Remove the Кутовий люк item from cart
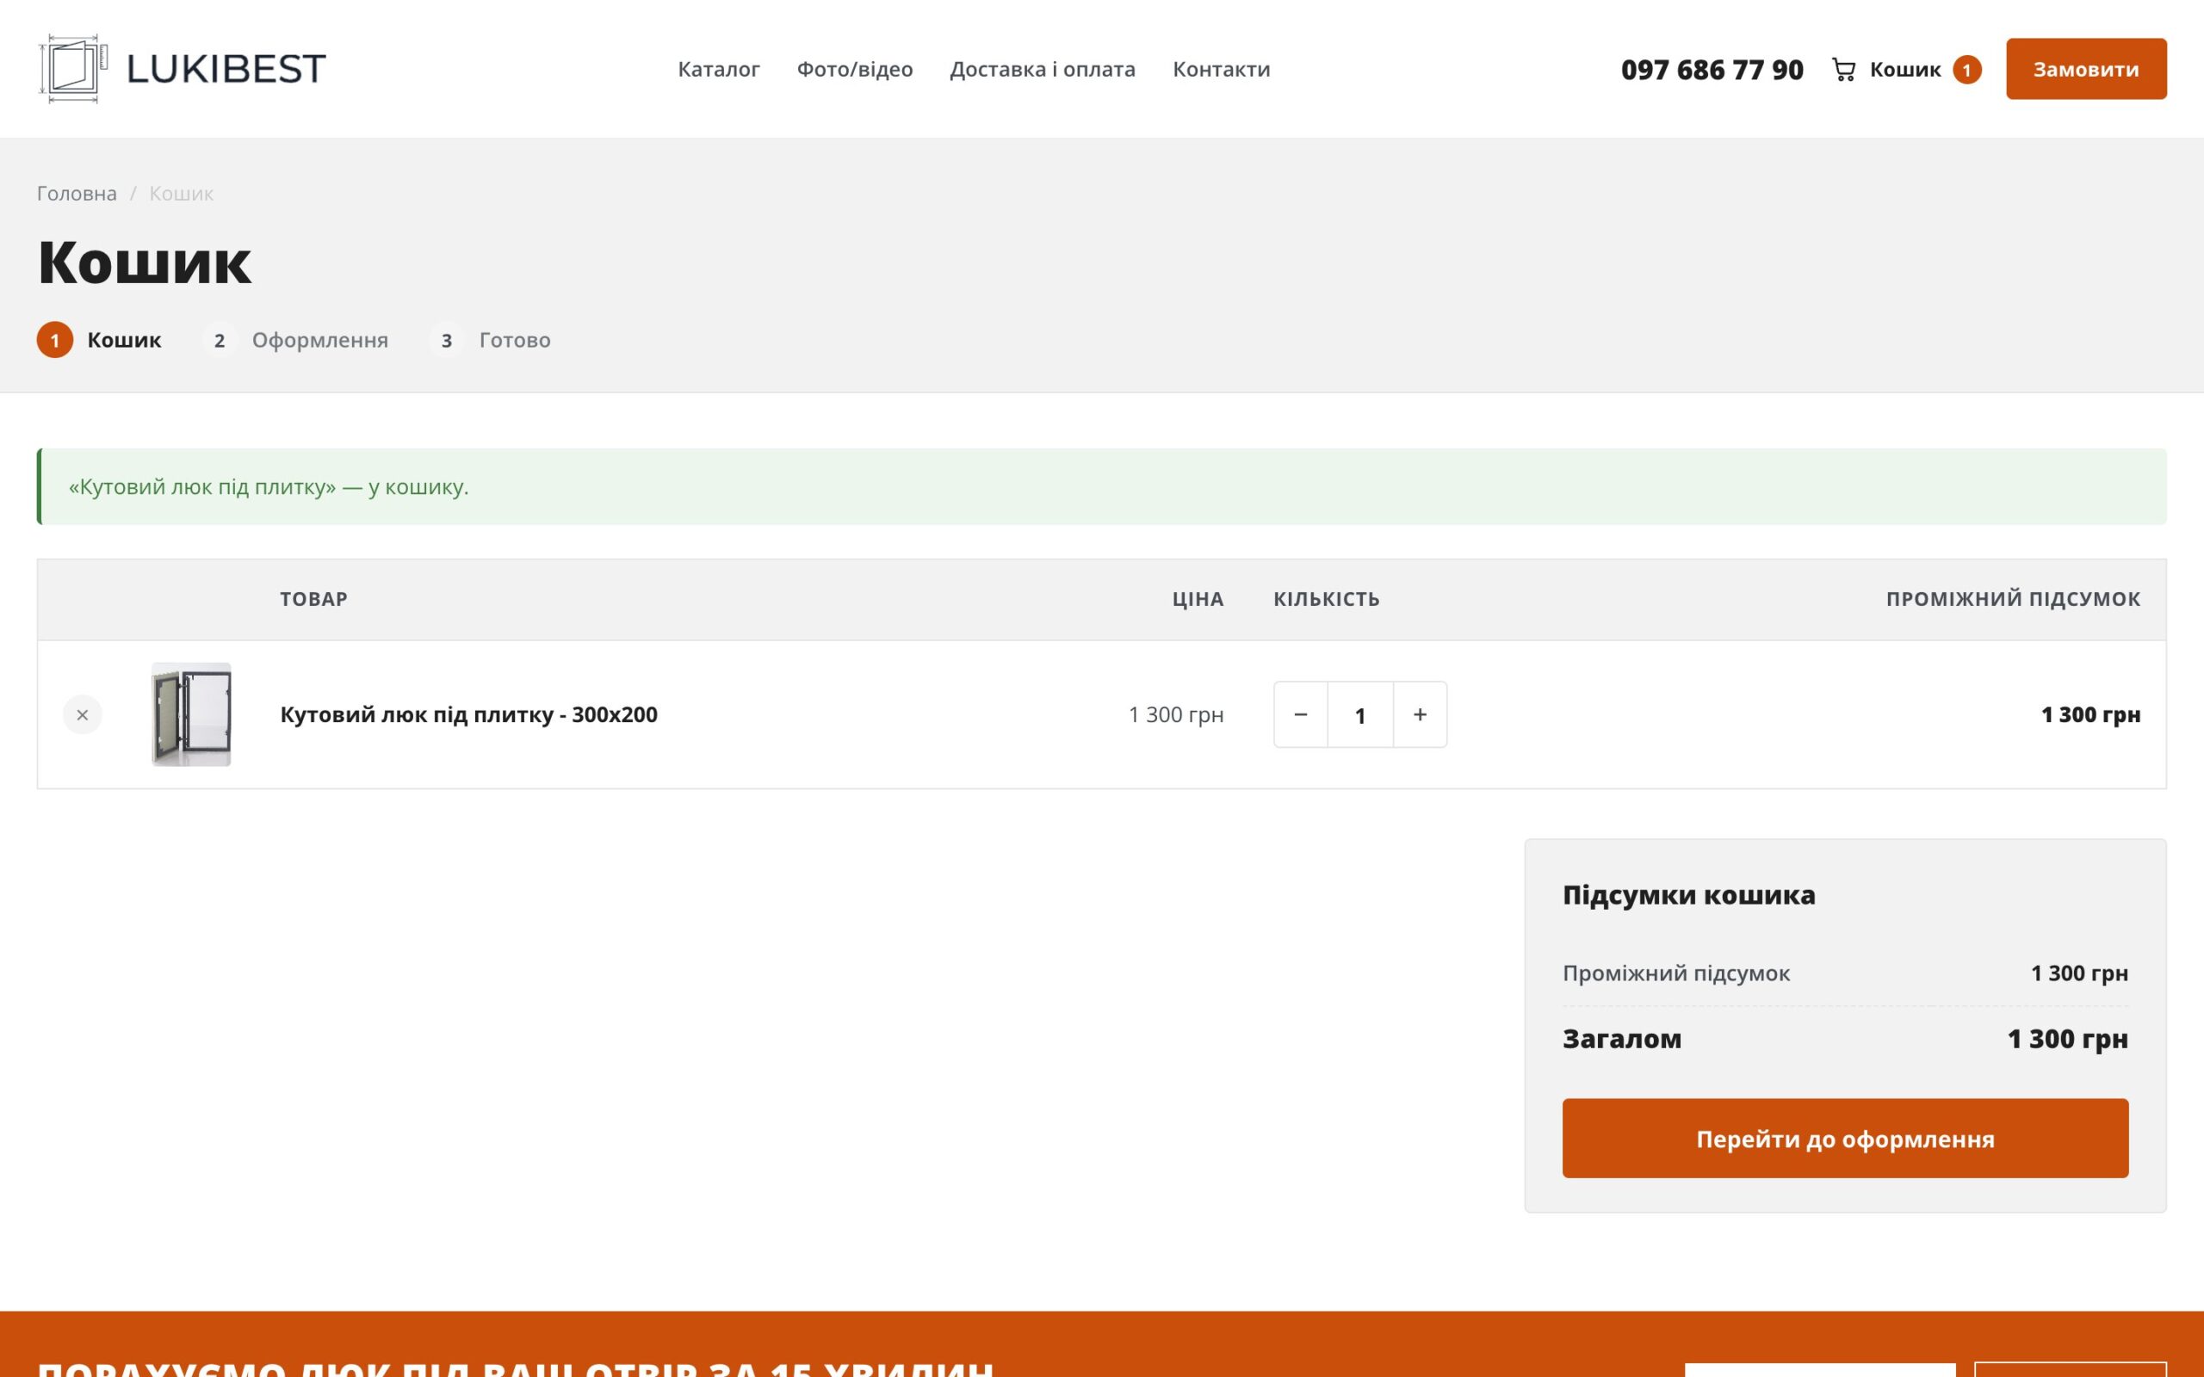The width and height of the screenshot is (2204, 1377). coord(82,715)
